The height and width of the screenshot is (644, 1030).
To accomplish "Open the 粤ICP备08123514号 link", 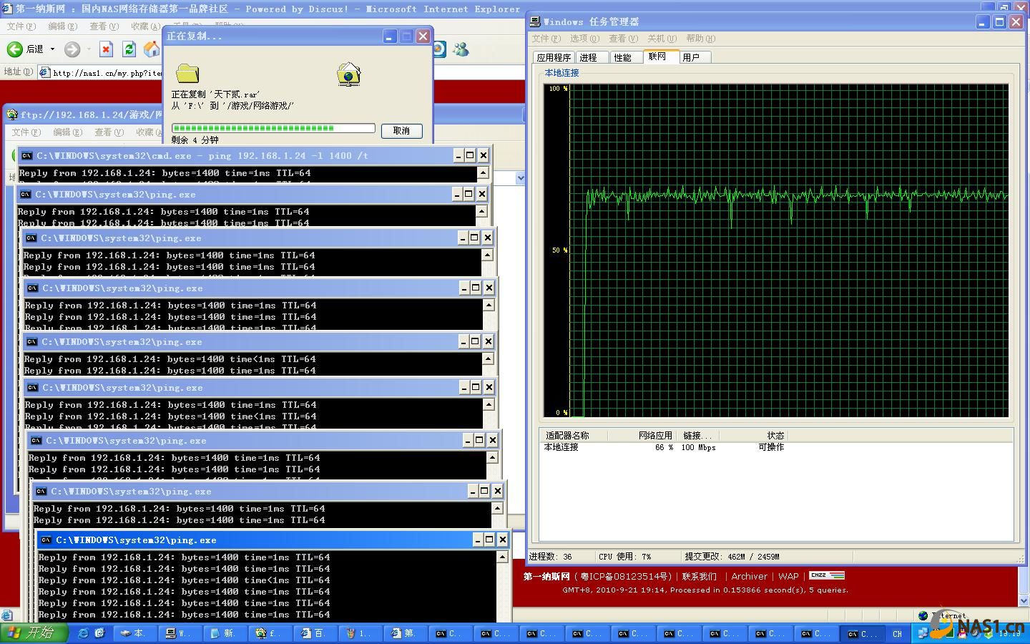I will click(625, 577).
